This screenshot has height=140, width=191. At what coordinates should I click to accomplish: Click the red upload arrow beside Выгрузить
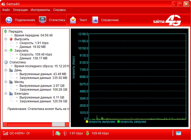(x=11, y=39)
